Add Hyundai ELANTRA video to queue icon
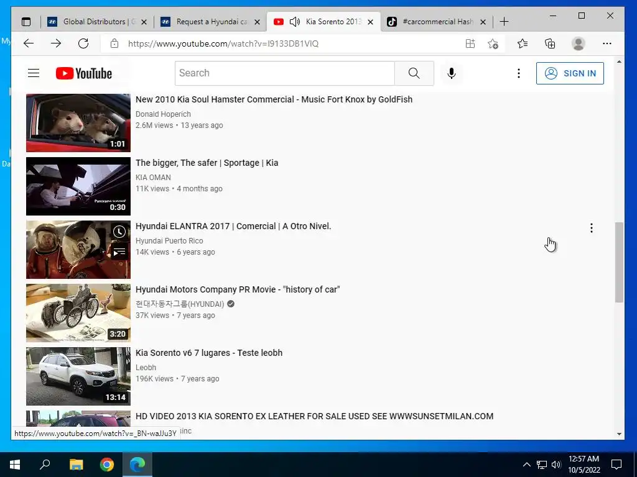637x477 pixels. pos(119,253)
